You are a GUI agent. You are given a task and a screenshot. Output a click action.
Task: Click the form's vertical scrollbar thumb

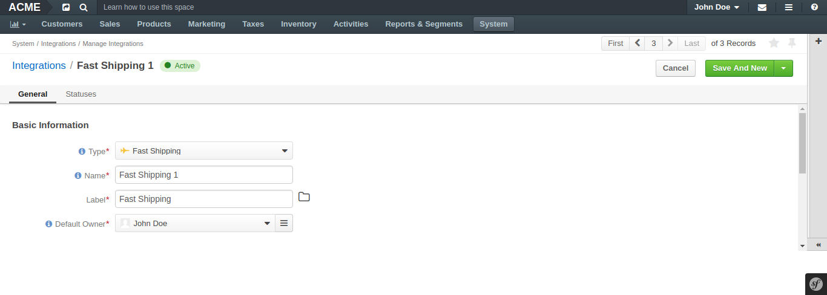pyautogui.click(x=803, y=143)
